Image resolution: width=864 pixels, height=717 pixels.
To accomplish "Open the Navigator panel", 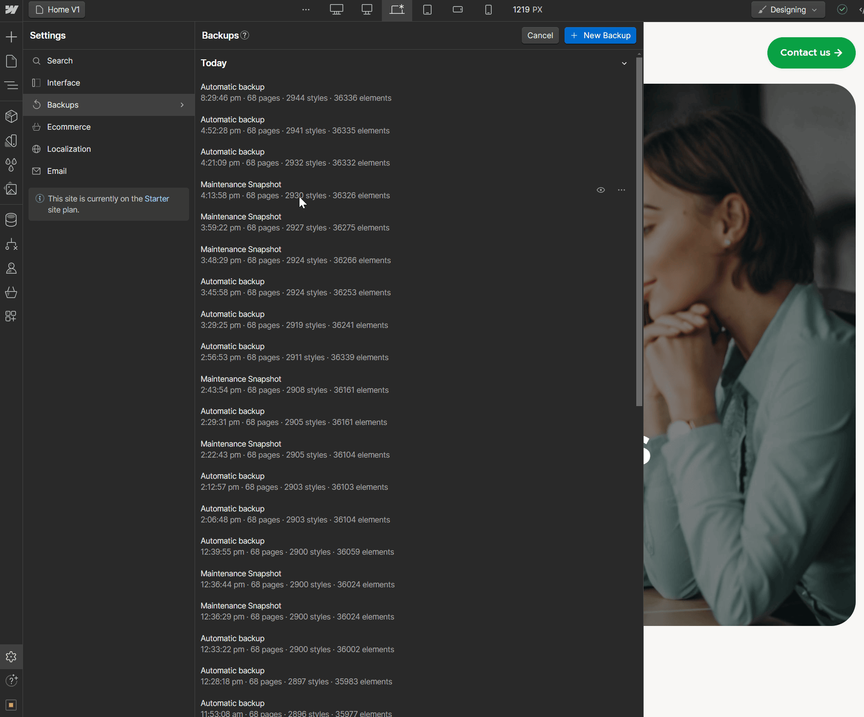I will point(12,85).
